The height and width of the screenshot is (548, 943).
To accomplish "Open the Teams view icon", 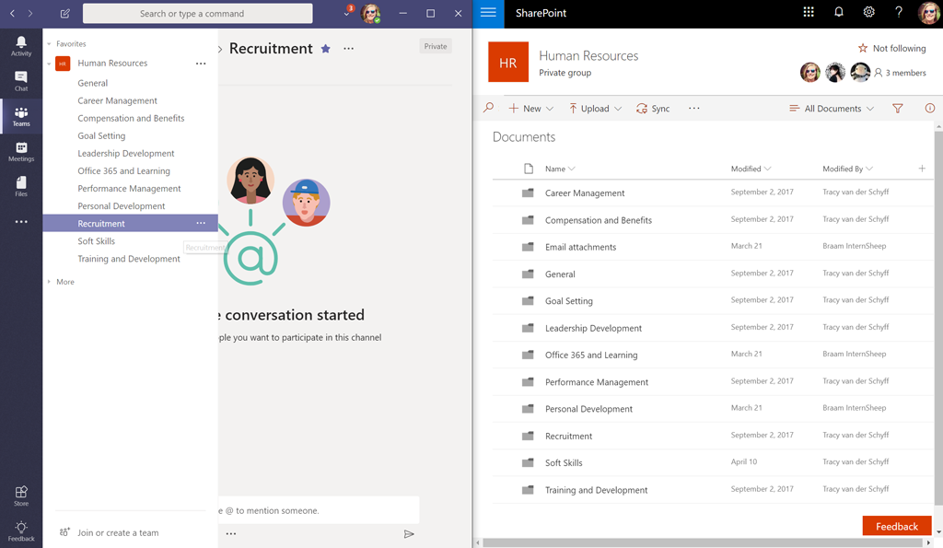I will 21,116.
